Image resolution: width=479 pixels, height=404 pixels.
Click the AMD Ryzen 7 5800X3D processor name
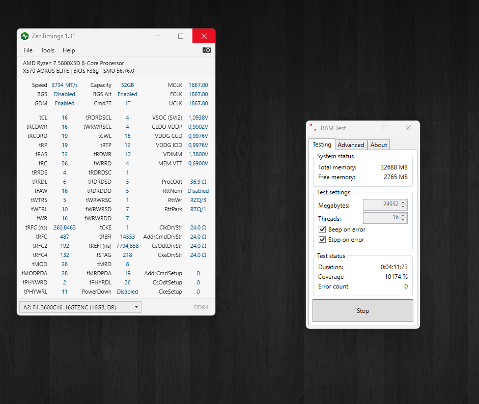(x=73, y=63)
